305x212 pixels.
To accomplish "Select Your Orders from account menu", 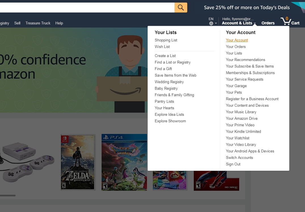I will click(x=236, y=47).
